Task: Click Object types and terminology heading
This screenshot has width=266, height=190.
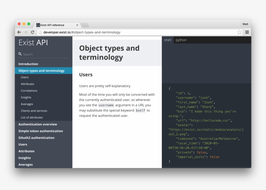Action: pyautogui.click(x=109, y=53)
